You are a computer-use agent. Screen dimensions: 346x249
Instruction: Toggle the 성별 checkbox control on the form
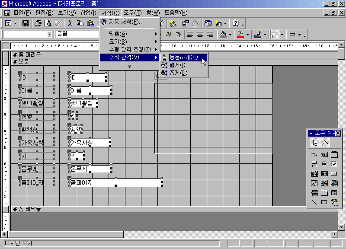click(x=72, y=115)
